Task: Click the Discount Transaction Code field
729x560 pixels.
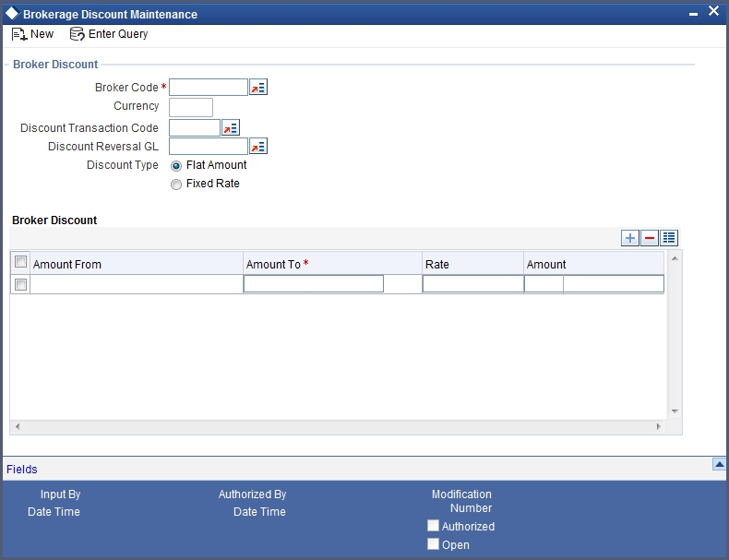Action: coord(195,128)
